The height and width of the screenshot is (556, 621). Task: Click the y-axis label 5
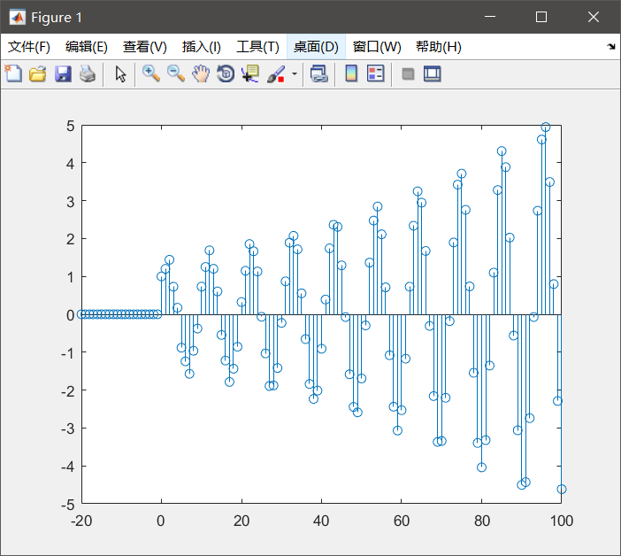[x=71, y=126]
